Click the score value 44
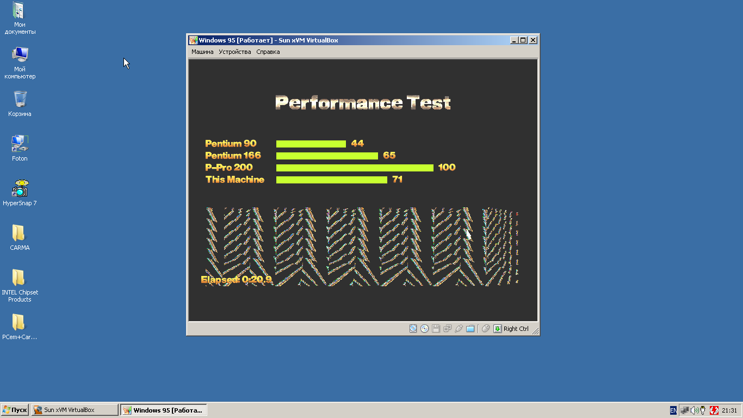The height and width of the screenshot is (418, 743). (357, 144)
